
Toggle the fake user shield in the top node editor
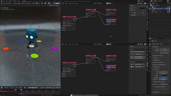(x=107, y=3)
